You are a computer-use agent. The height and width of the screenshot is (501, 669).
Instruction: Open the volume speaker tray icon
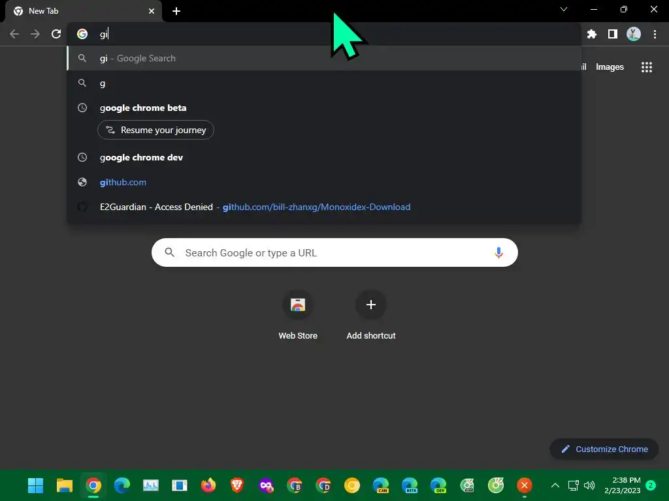(589, 485)
